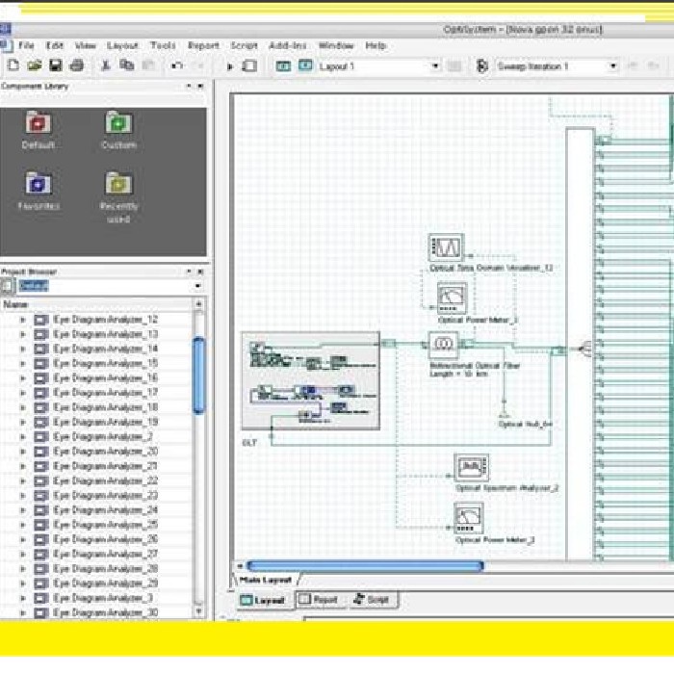Click the Print icon in toolbar
Screen dimensions: 674x674
(77, 66)
